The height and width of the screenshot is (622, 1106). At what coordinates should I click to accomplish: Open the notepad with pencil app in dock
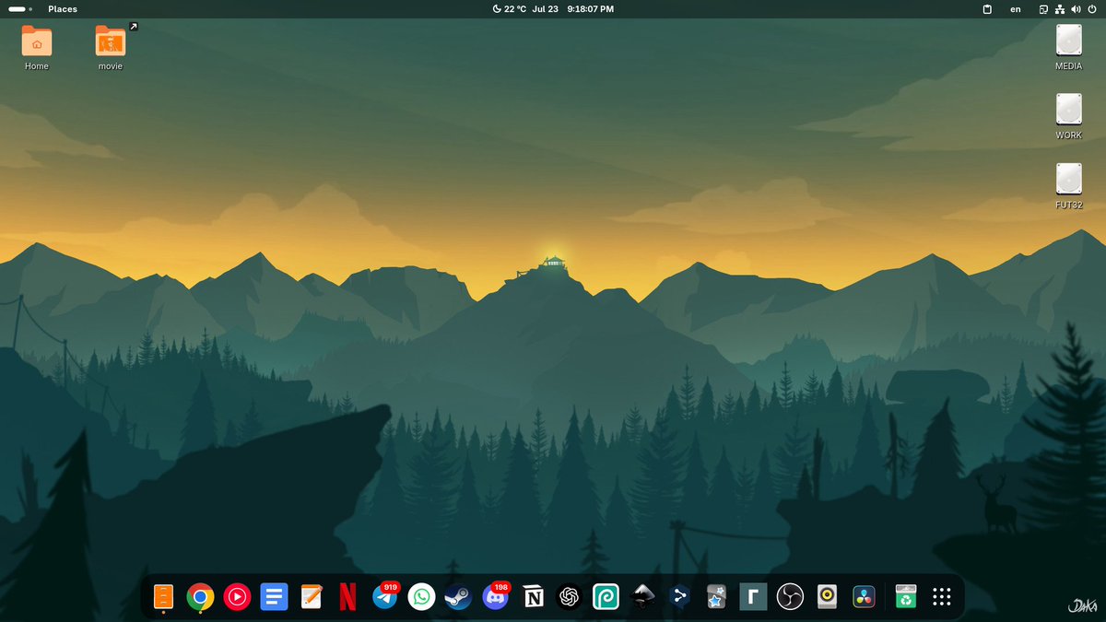click(311, 597)
